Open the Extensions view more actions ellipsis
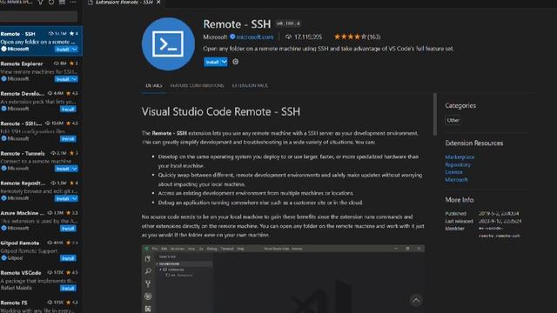 [x=73, y=2]
